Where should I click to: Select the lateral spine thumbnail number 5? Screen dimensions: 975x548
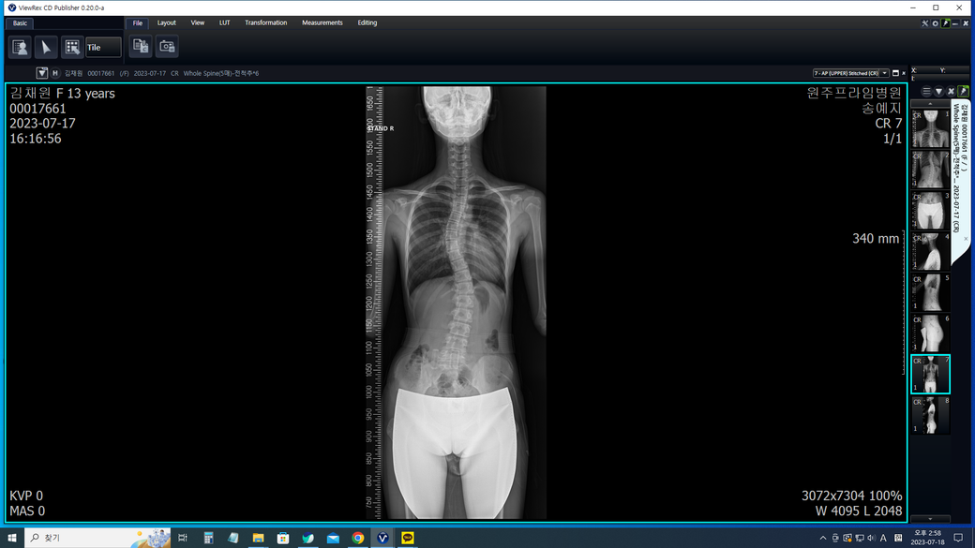(x=930, y=292)
